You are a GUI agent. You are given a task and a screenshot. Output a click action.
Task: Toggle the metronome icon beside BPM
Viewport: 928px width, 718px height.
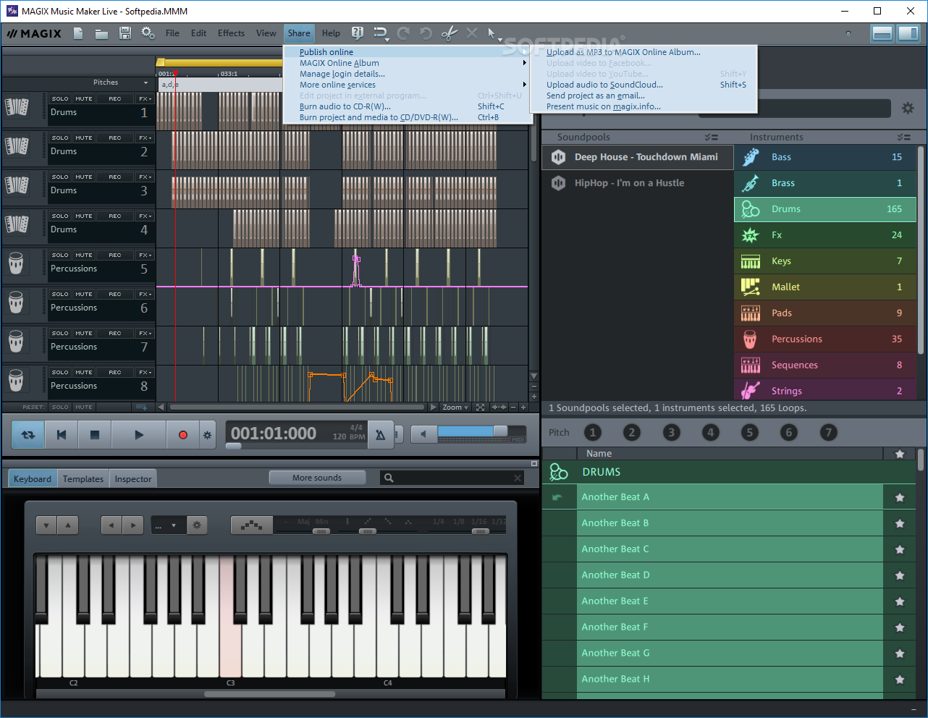click(381, 435)
